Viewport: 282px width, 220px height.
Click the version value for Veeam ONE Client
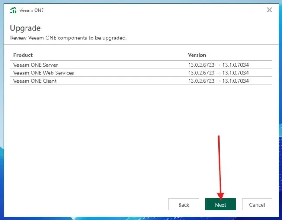(x=218, y=81)
